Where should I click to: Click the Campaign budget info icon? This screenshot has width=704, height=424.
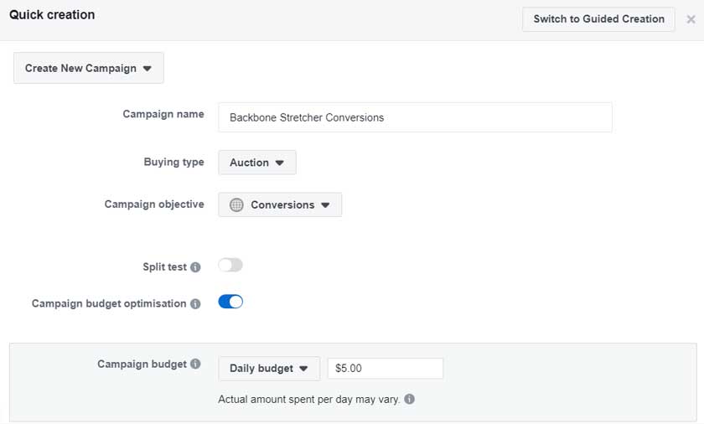[195, 364]
